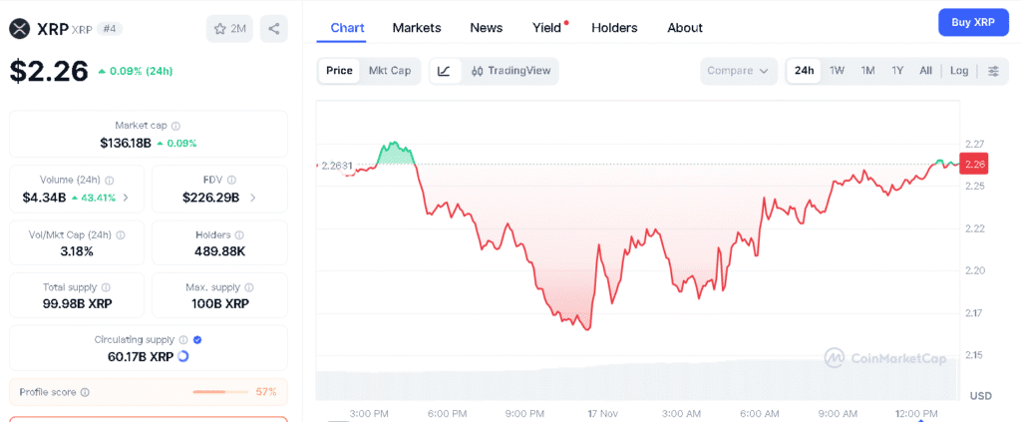The width and height of the screenshot is (1021, 422).
Task: Click info icon beside Volume (24h)
Action: (x=110, y=181)
